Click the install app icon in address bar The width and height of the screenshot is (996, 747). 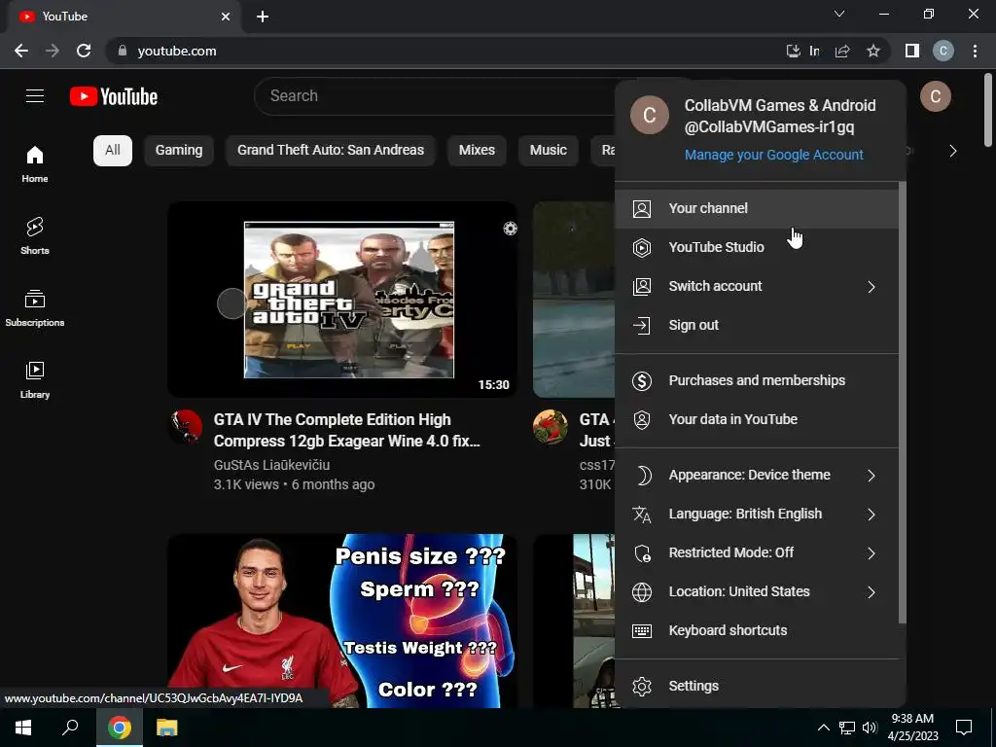[x=793, y=51]
